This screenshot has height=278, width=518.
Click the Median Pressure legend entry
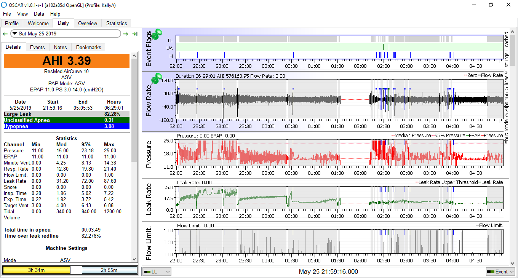tap(412, 135)
